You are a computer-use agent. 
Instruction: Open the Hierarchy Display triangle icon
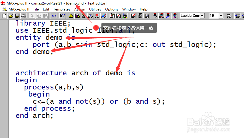point(71,16)
